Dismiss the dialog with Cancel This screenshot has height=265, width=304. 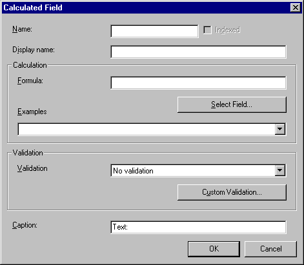pyautogui.click(x=270, y=249)
